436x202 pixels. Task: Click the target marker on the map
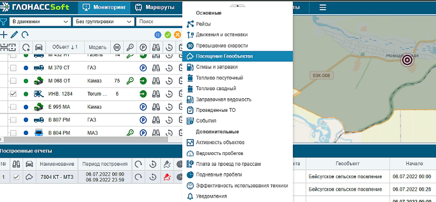[x=407, y=60]
